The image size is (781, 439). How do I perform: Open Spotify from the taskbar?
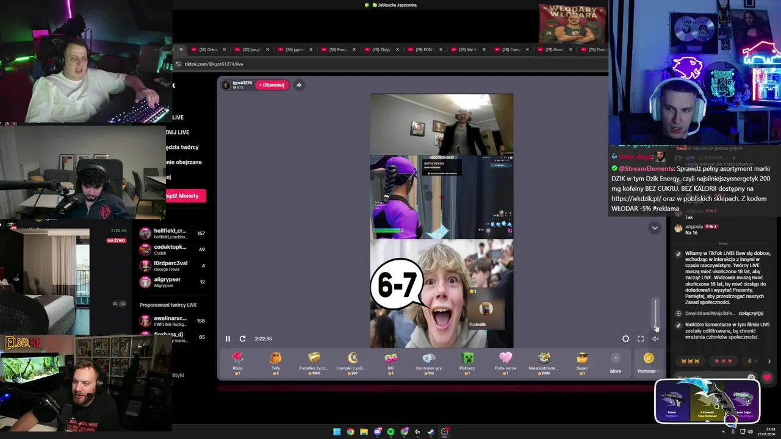[x=390, y=432]
